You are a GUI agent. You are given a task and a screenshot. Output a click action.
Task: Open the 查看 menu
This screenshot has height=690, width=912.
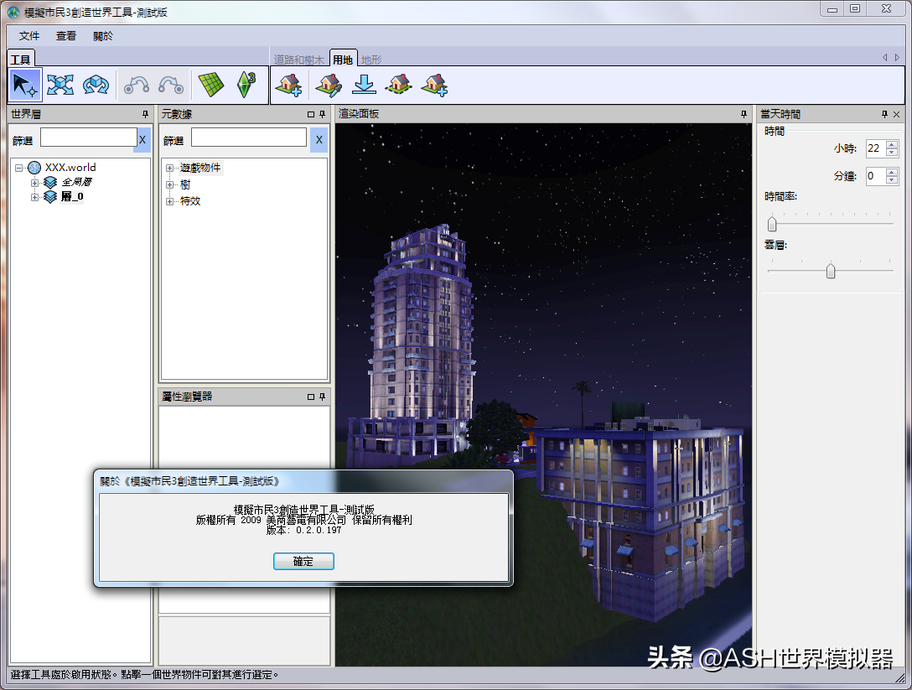tap(65, 35)
